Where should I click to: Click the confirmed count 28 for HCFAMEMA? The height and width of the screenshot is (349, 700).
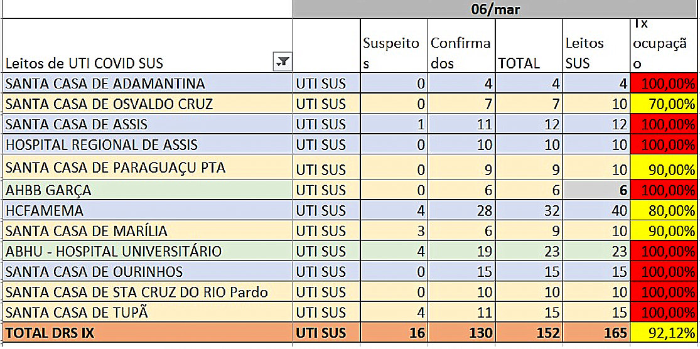coord(461,211)
